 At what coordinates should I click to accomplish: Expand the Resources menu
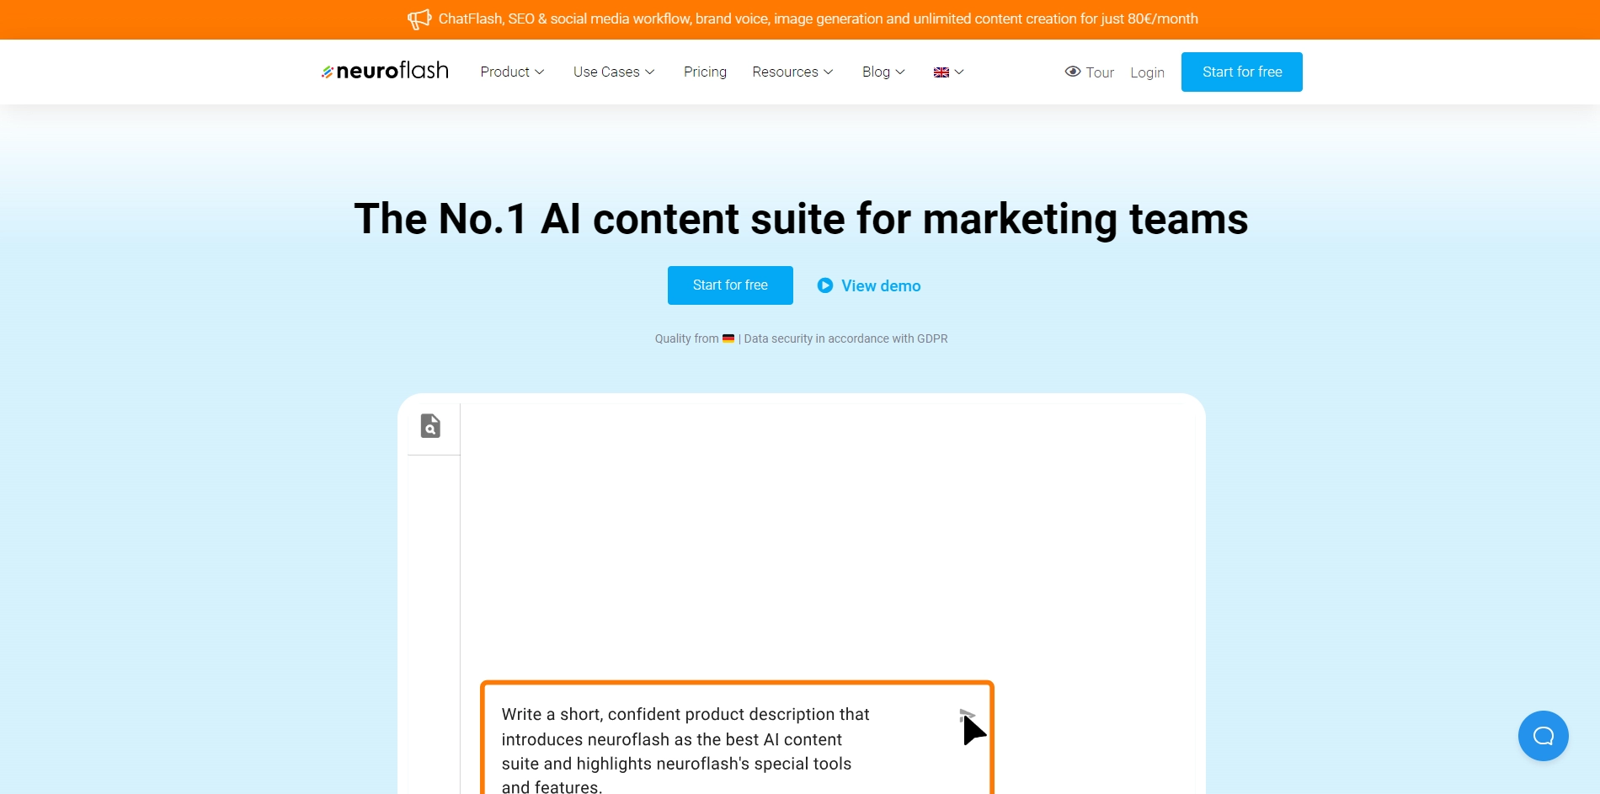(792, 72)
